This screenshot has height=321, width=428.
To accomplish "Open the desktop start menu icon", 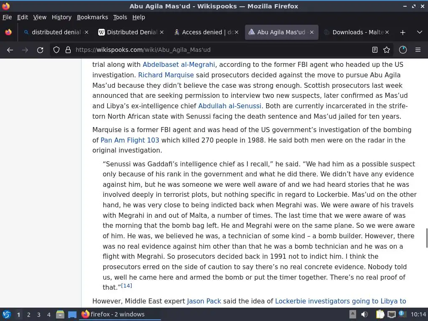I will (7, 314).
